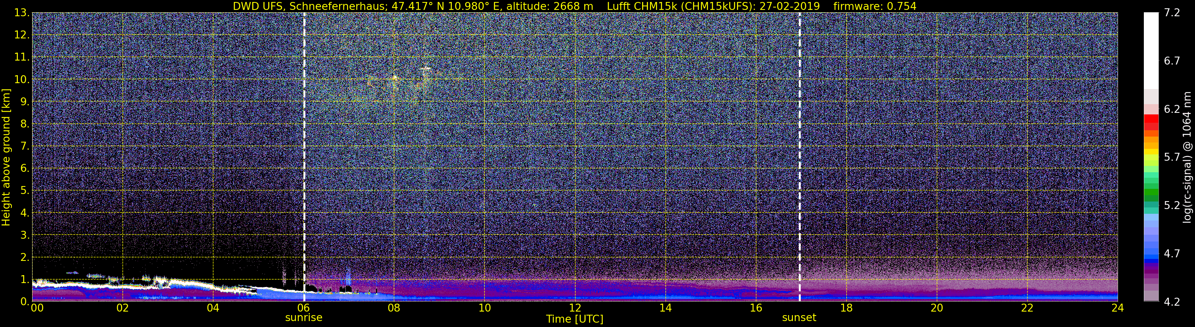This screenshot has height=327, width=1195.
Task: Click the colorbar value '5.2'
Action: (x=1172, y=205)
